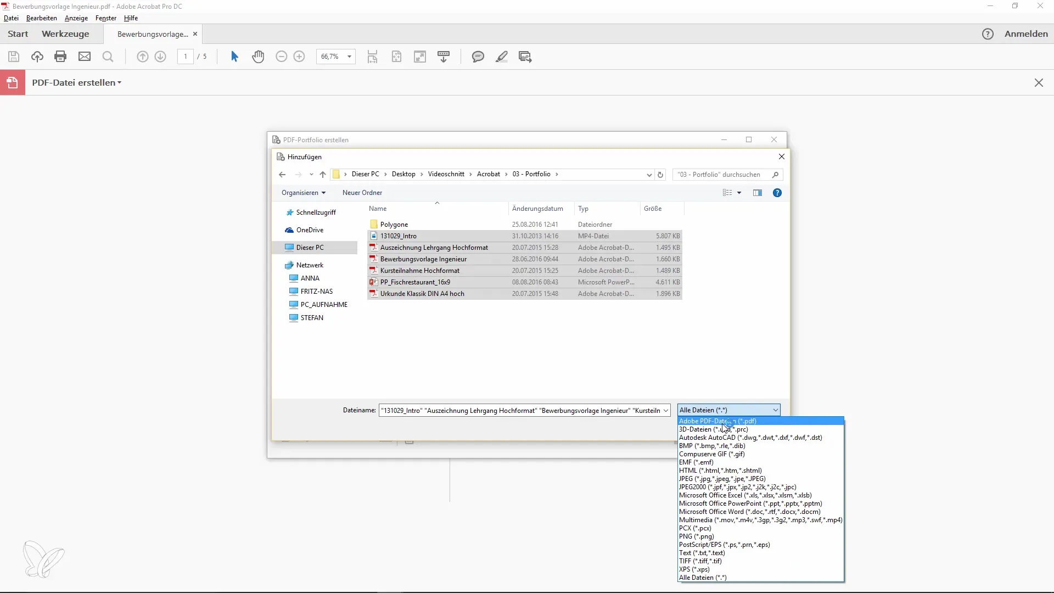Go to next page with down arrow
This screenshot has width=1054, height=593.
(x=160, y=57)
